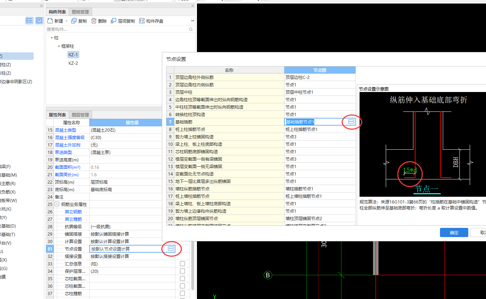Screen dimensions: 486x299
Task: Close the left navigation panel with X
Action: (41, 6)
